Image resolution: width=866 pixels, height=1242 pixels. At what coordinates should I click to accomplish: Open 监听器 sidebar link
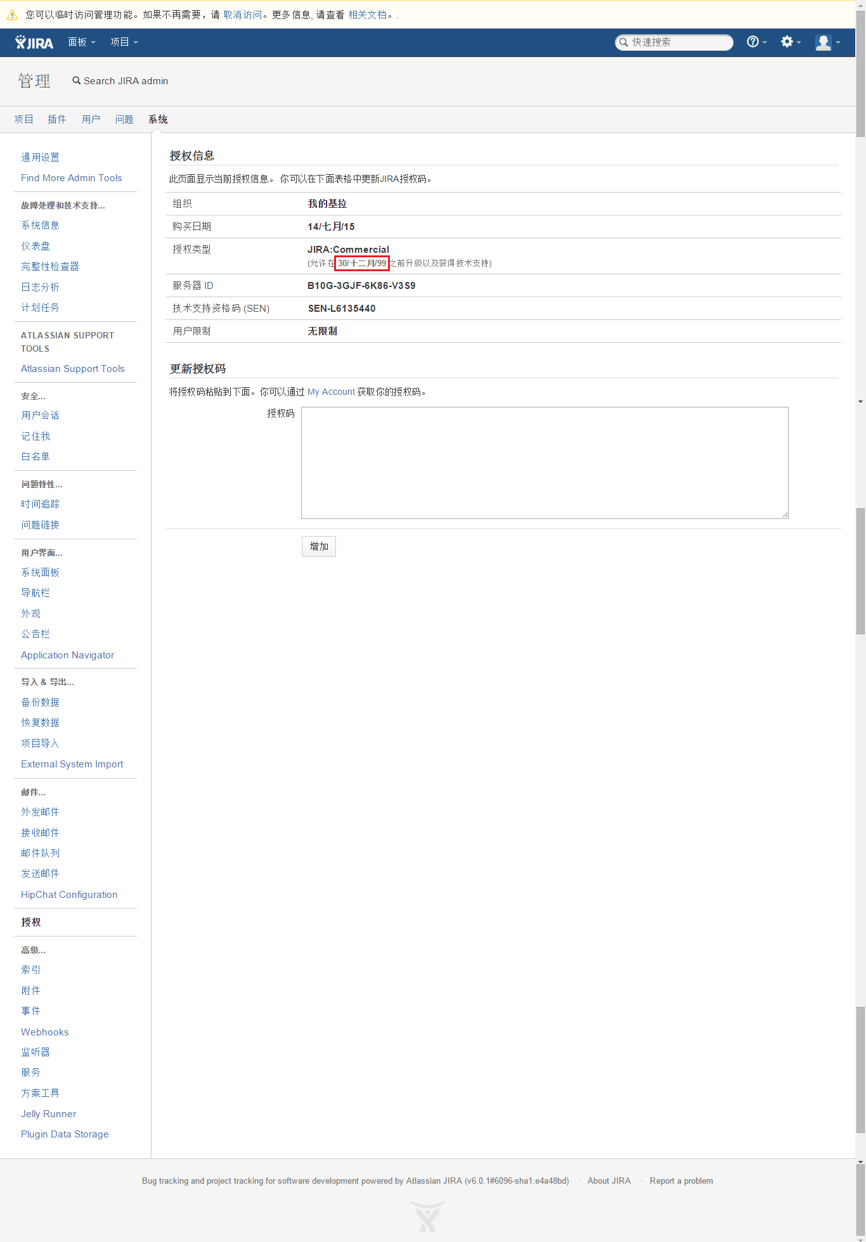[36, 1052]
